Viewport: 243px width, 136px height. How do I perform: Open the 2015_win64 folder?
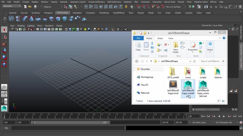[173, 73]
